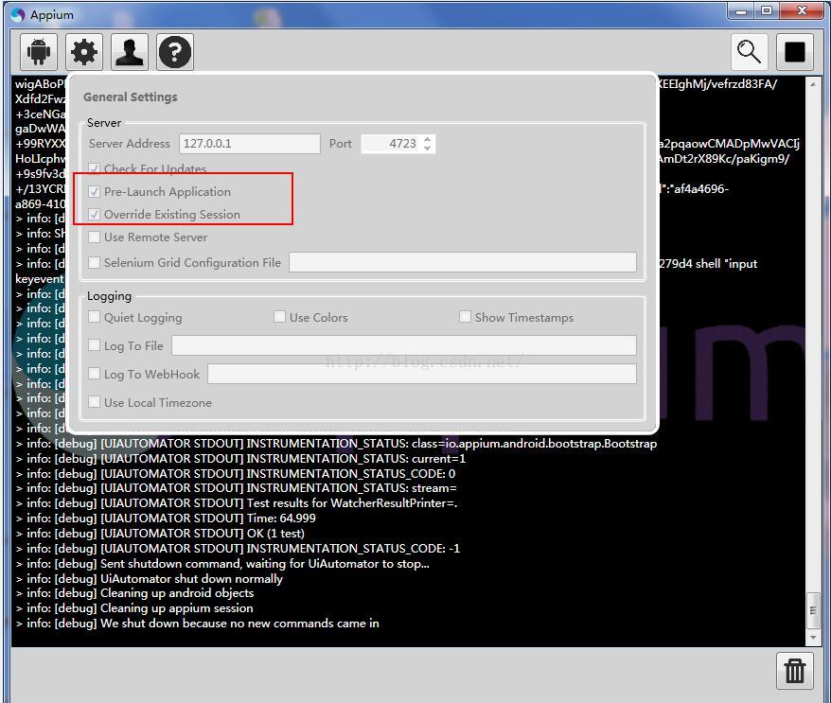
Task: Click log line 'INSTRUMENTATION_STATUS: current=1'
Action: click(240, 458)
